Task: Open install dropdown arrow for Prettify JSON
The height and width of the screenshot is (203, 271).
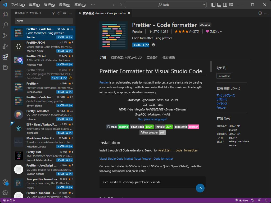Action: tap(71, 51)
